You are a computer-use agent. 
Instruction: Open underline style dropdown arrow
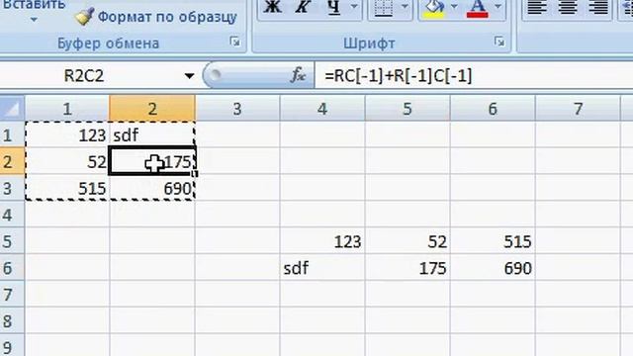coord(354,7)
